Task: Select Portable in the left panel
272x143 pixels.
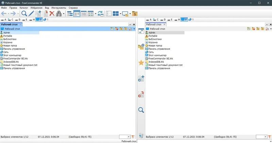Action: coord(7,36)
